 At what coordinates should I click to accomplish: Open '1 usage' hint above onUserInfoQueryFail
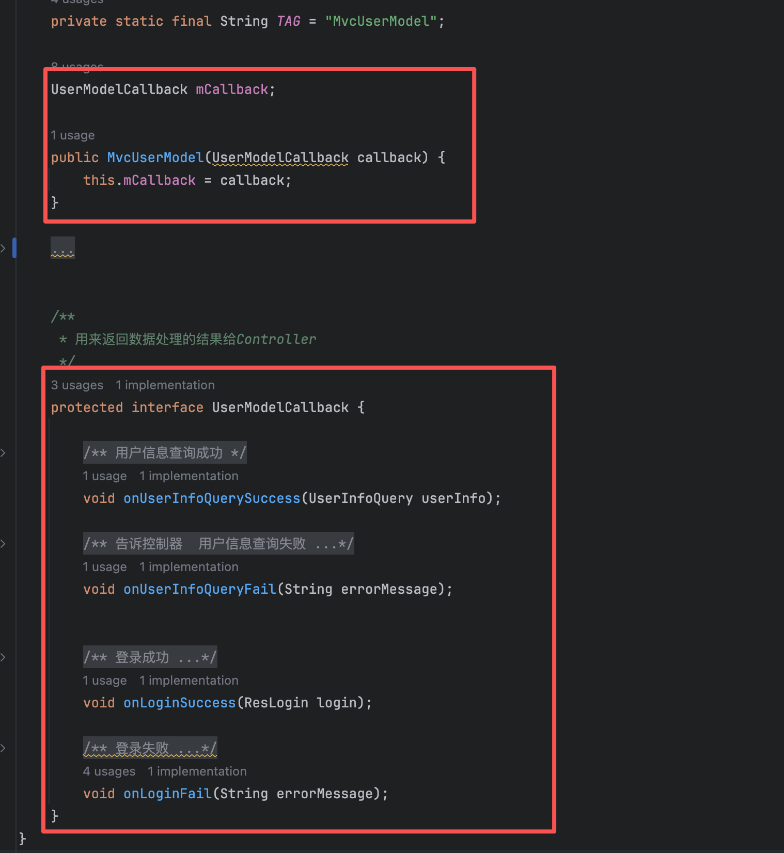tap(105, 567)
